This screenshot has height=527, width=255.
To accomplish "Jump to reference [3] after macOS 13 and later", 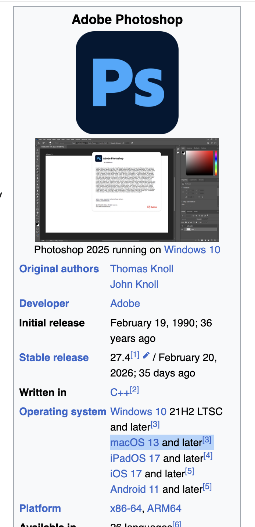I will click(x=207, y=440).
